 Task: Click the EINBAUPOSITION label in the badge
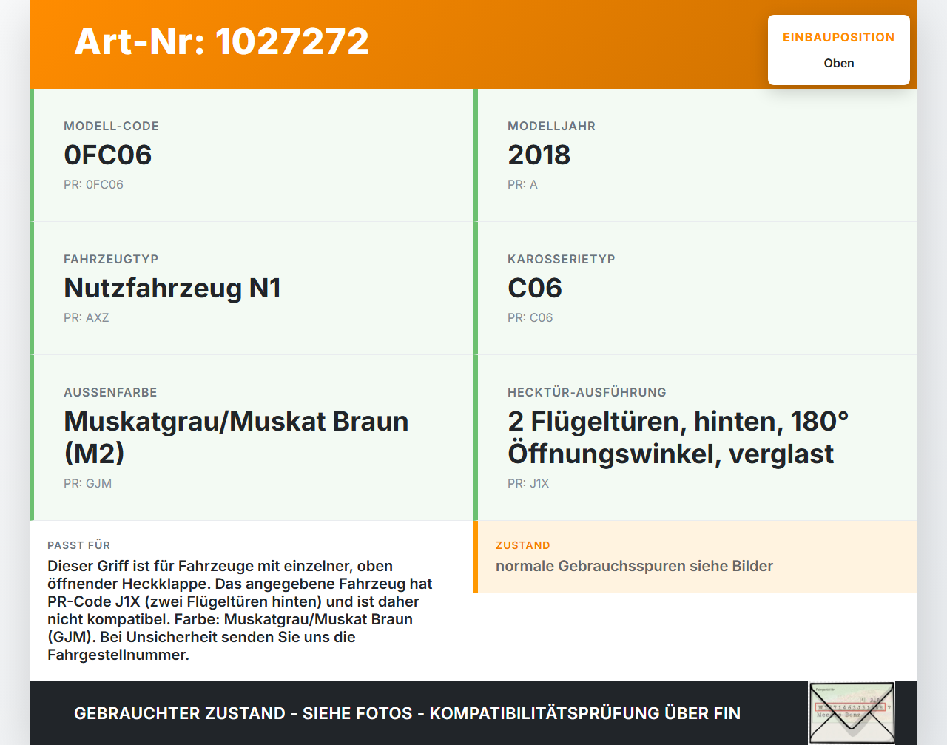(839, 38)
